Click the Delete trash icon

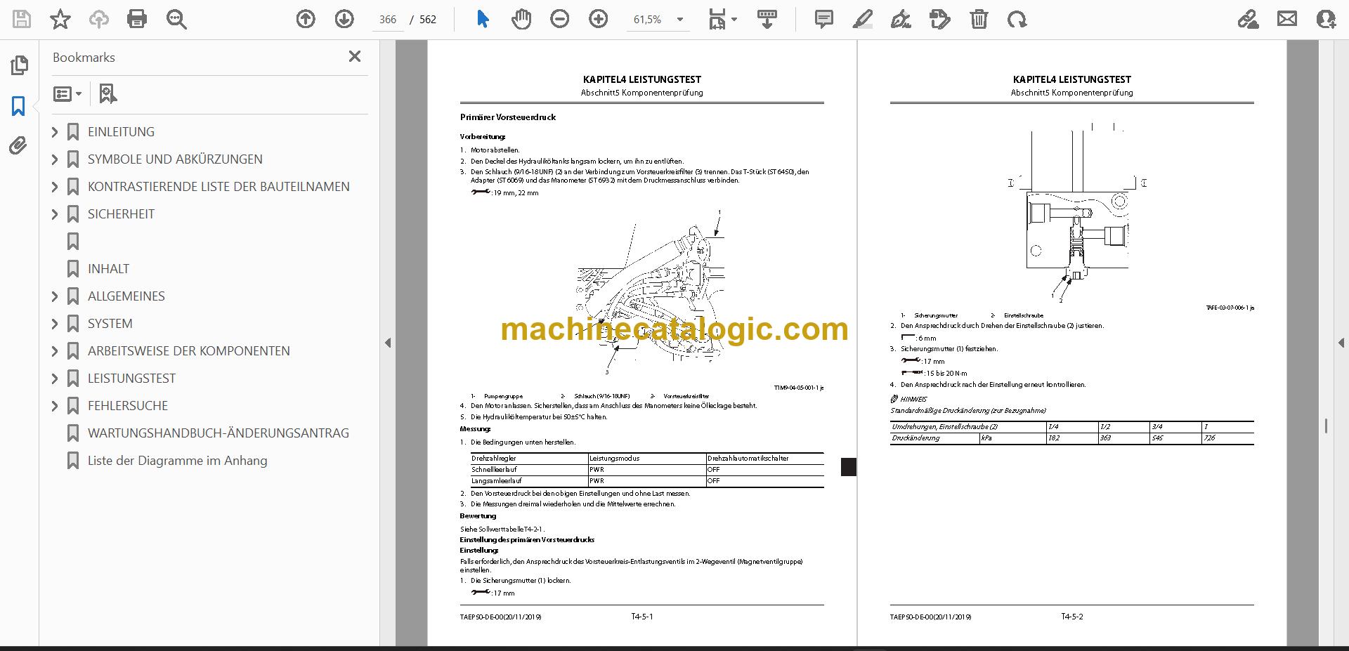click(979, 19)
